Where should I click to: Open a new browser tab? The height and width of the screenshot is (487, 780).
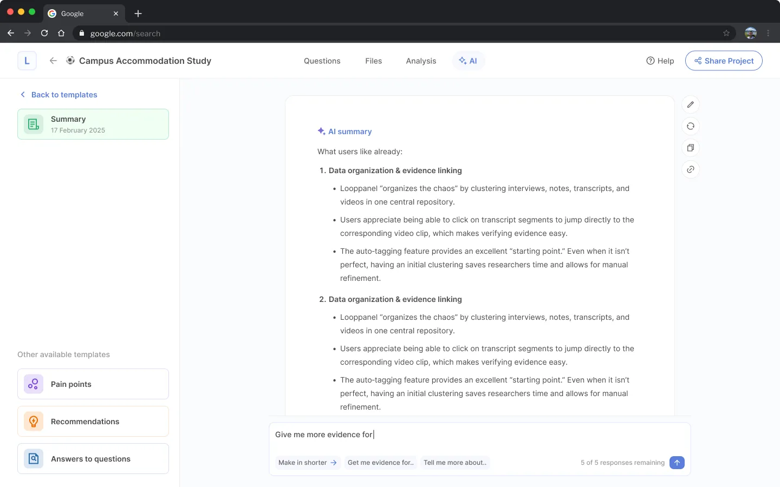click(138, 14)
